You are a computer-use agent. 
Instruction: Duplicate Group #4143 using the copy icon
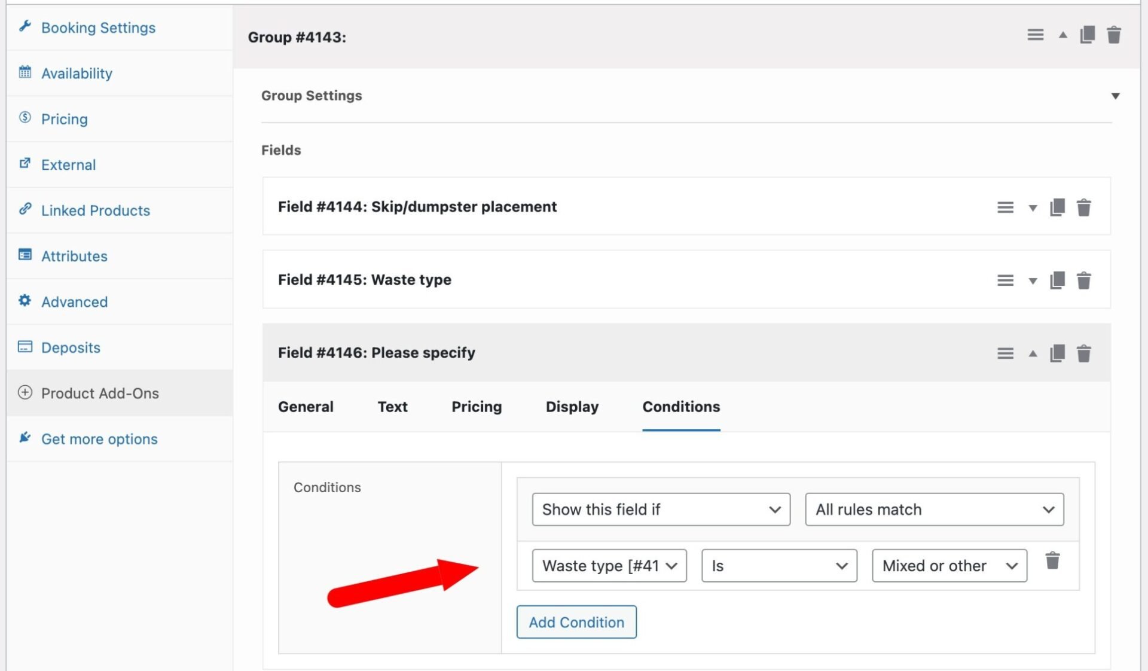point(1087,35)
